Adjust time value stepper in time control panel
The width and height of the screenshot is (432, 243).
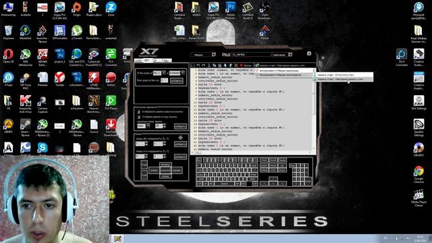click(164, 126)
